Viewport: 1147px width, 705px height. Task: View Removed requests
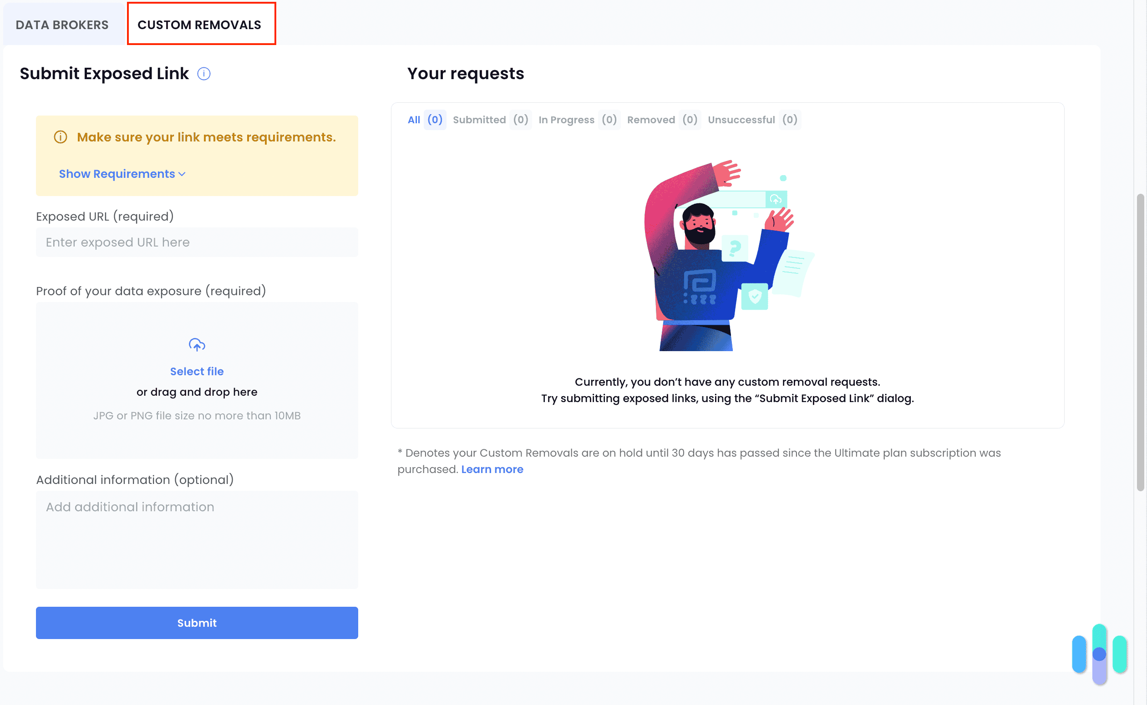(651, 120)
